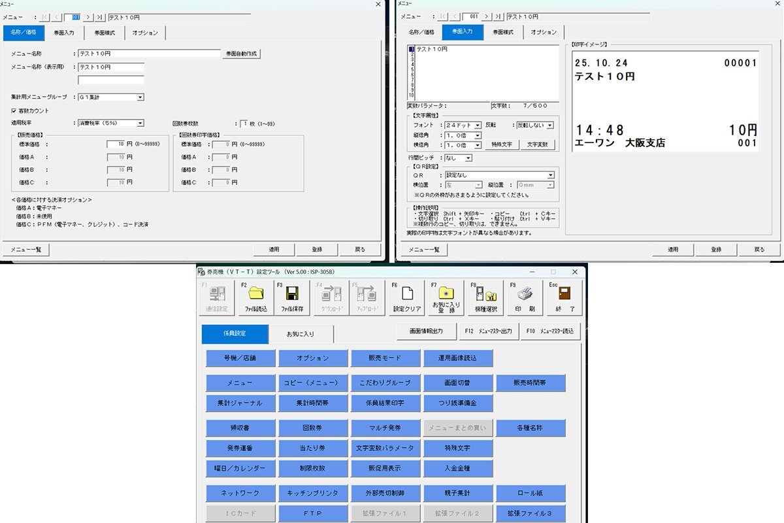Switch to 名称/価格 tab in 印字イメージ window
This screenshot has height=523, width=784.
coord(421,33)
